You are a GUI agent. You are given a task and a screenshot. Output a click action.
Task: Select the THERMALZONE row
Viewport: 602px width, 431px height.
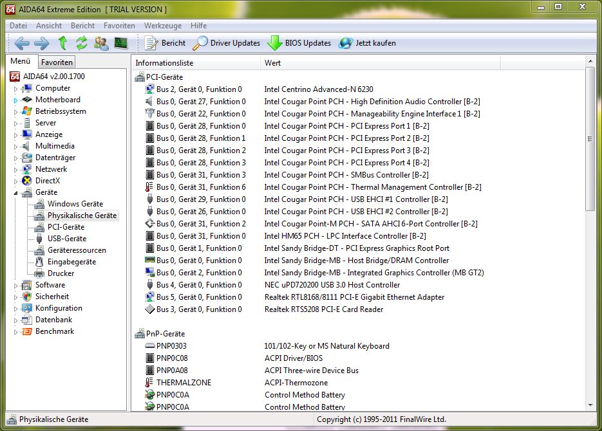(x=183, y=383)
